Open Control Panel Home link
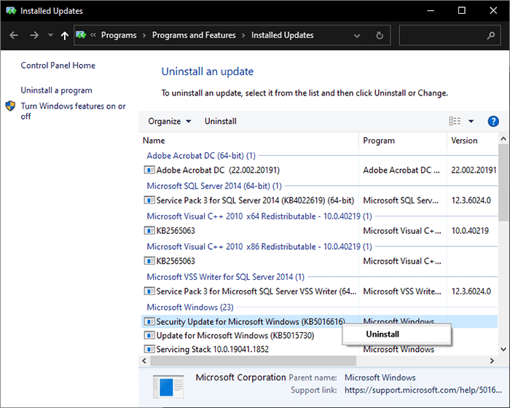The height and width of the screenshot is (408, 510). click(58, 66)
